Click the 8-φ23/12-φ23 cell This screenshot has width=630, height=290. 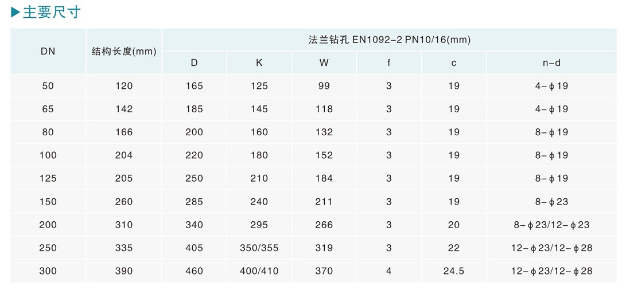551,225
